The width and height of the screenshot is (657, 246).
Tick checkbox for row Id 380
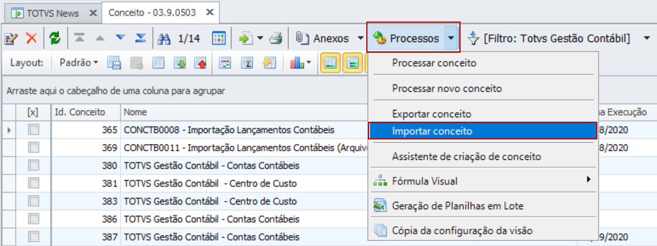34,166
